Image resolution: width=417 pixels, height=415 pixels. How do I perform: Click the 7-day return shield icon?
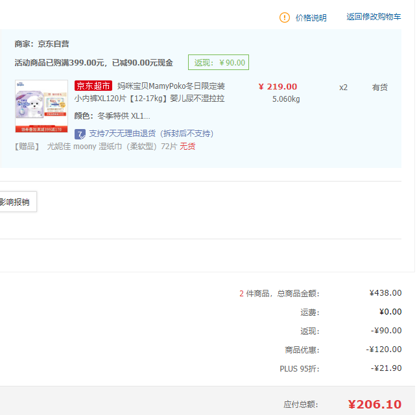click(80, 134)
